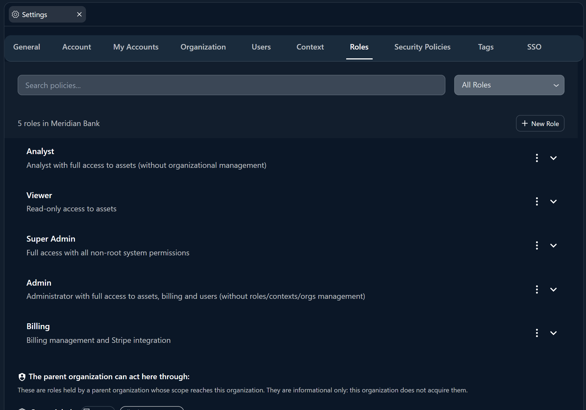Screen dimensions: 586x410
Task: Expand the Super Admin role details
Action: tap(553, 245)
